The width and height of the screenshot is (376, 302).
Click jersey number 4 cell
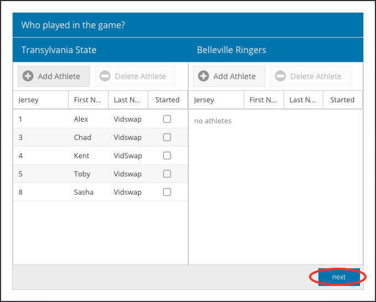click(20, 155)
